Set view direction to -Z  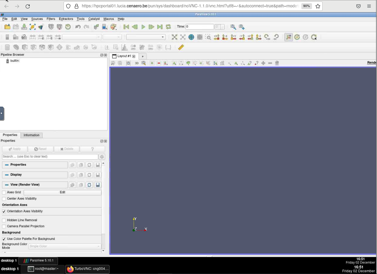(259, 37)
